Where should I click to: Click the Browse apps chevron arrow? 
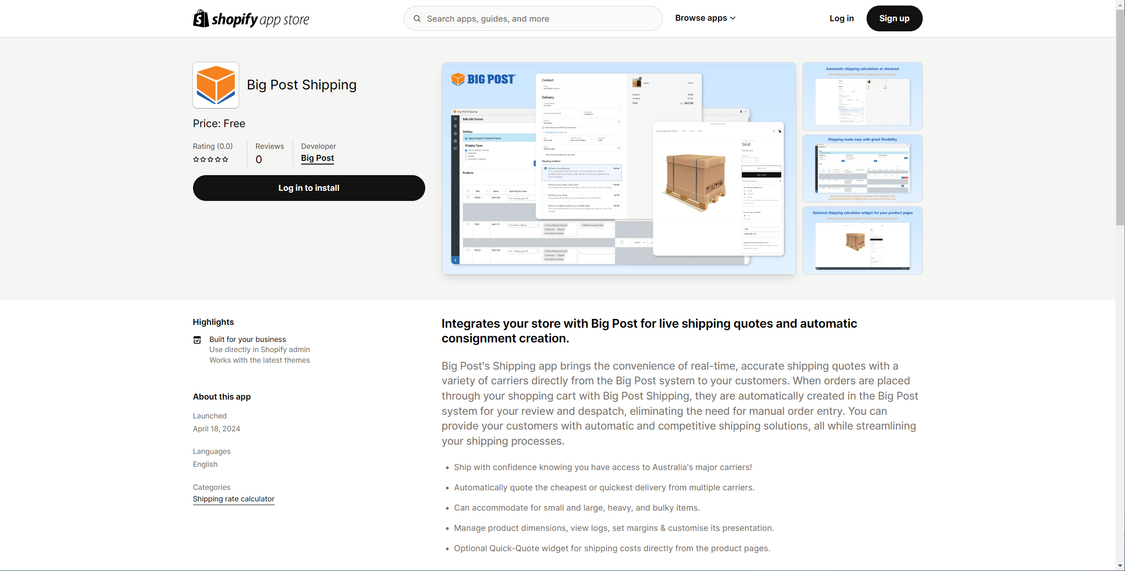[x=733, y=18]
